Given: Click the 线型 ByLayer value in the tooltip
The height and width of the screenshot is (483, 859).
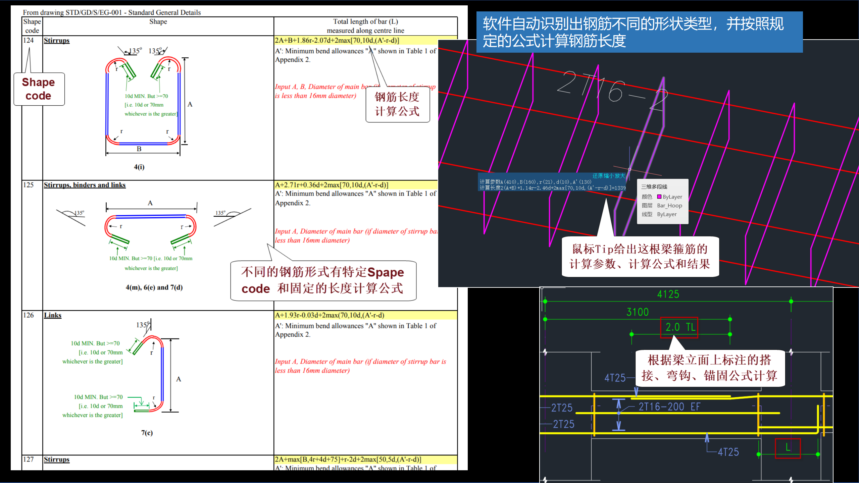Looking at the screenshot, I should pos(668,214).
